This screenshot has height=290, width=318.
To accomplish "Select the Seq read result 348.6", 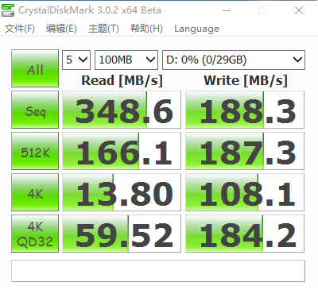I will pyautogui.click(x=122, y=110).
